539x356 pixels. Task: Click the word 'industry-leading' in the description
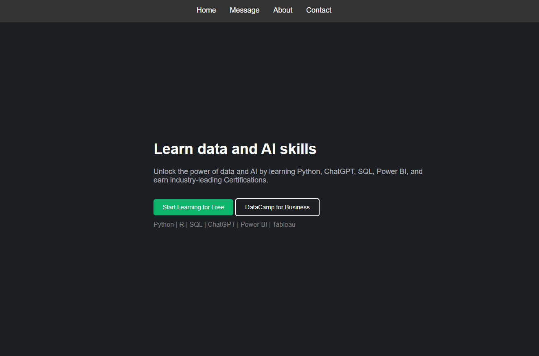coord(196,180)
